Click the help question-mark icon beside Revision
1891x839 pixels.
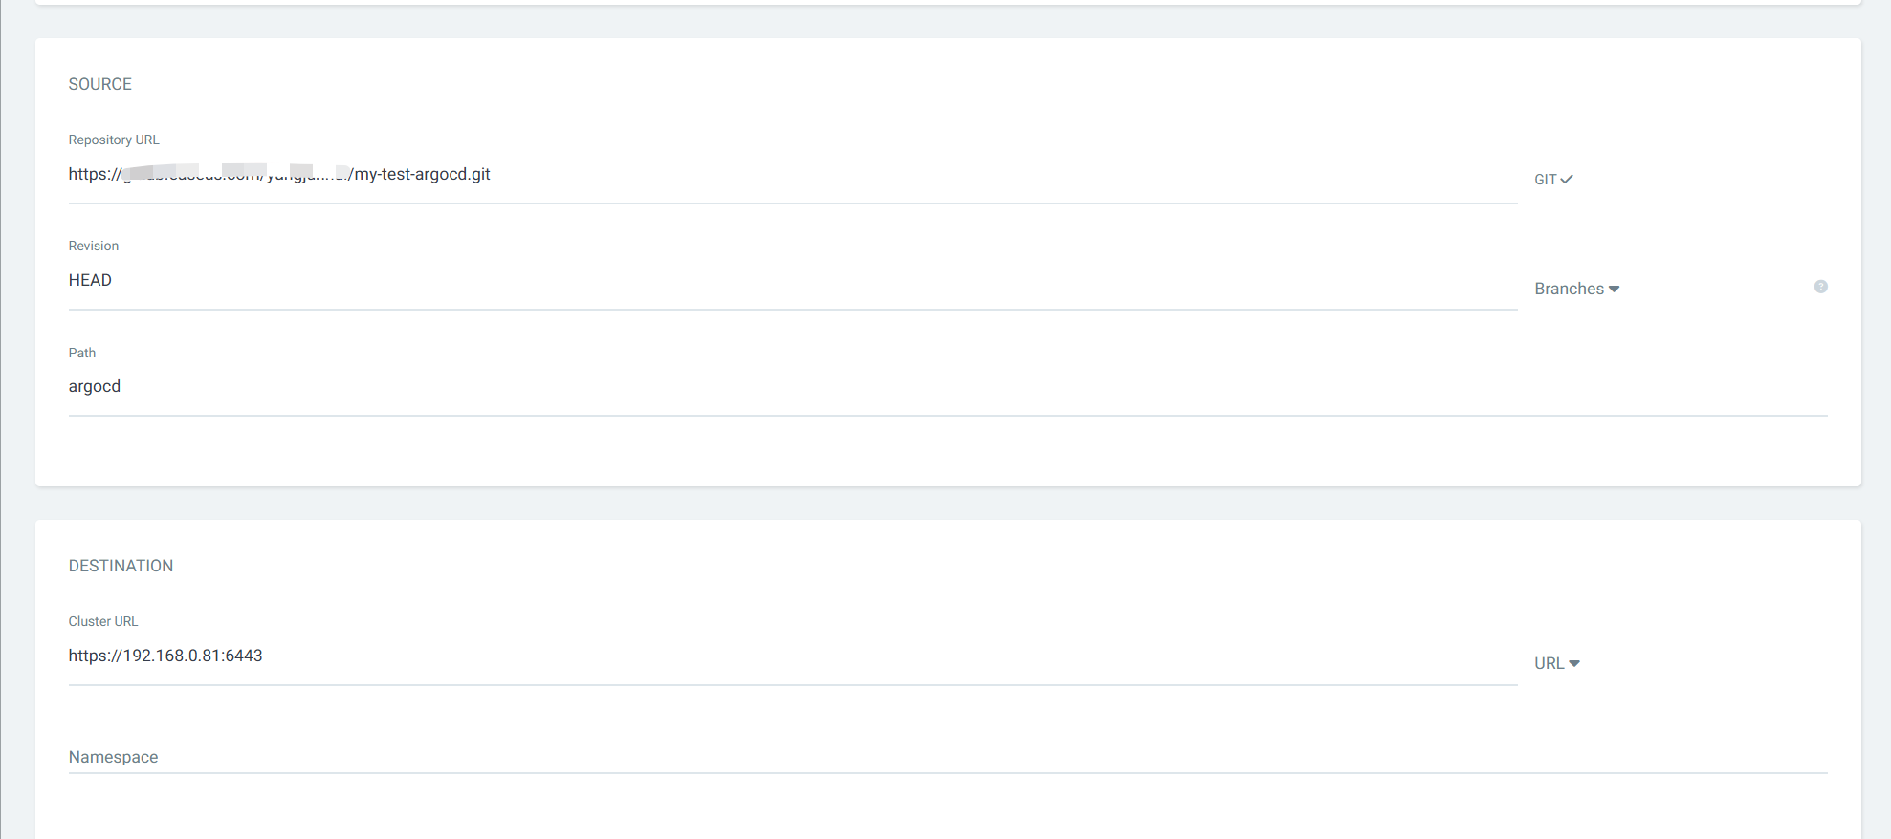(x=1820, y=287)
